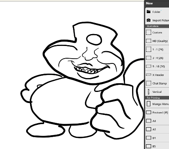The image size is (169, 149).
Task: Choose the A5 print size
Action: point(157,129)
